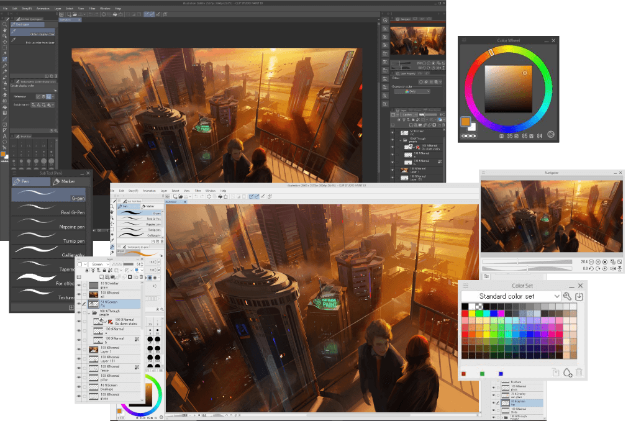Click the Delete color trash icon in Color Set
This screenshot has width=636, height=421.
click(x=579, y=373)
